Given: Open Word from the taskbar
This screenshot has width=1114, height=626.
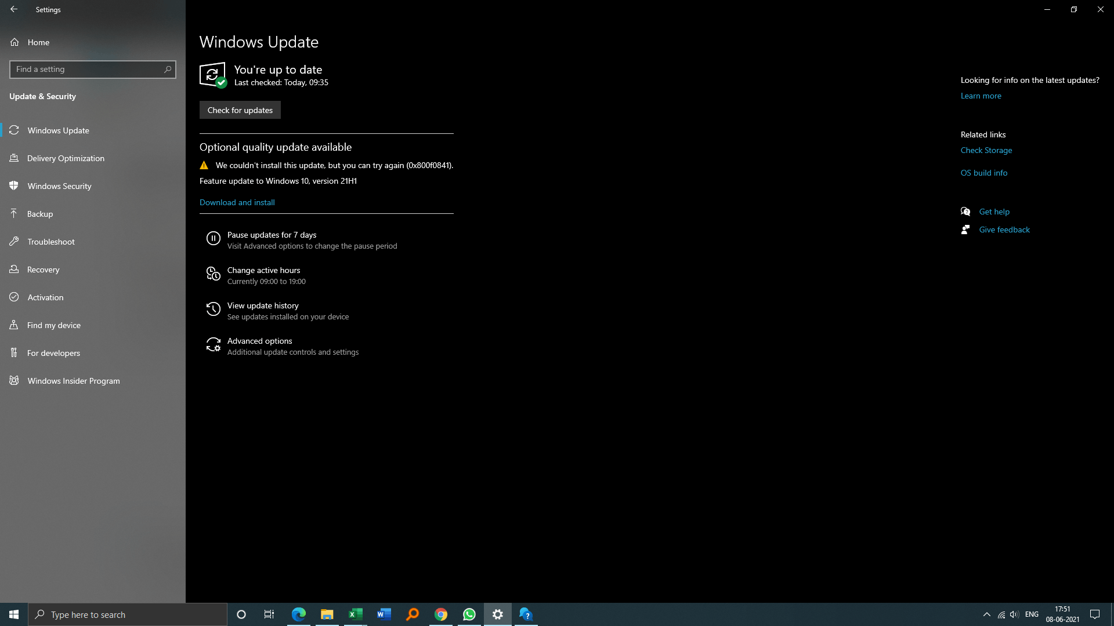Looking at the screenshot, I should [384, 614].
